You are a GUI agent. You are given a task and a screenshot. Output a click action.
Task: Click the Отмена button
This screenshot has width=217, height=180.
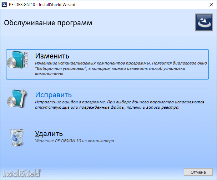point(198,172)
